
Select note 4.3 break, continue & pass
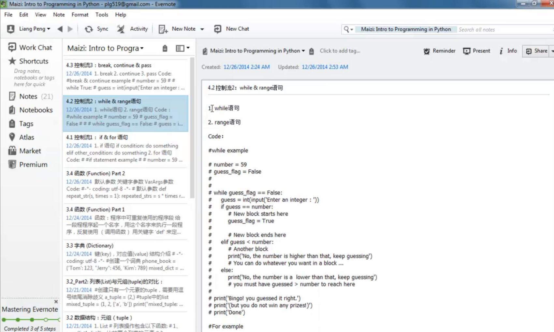click(125, 77)
